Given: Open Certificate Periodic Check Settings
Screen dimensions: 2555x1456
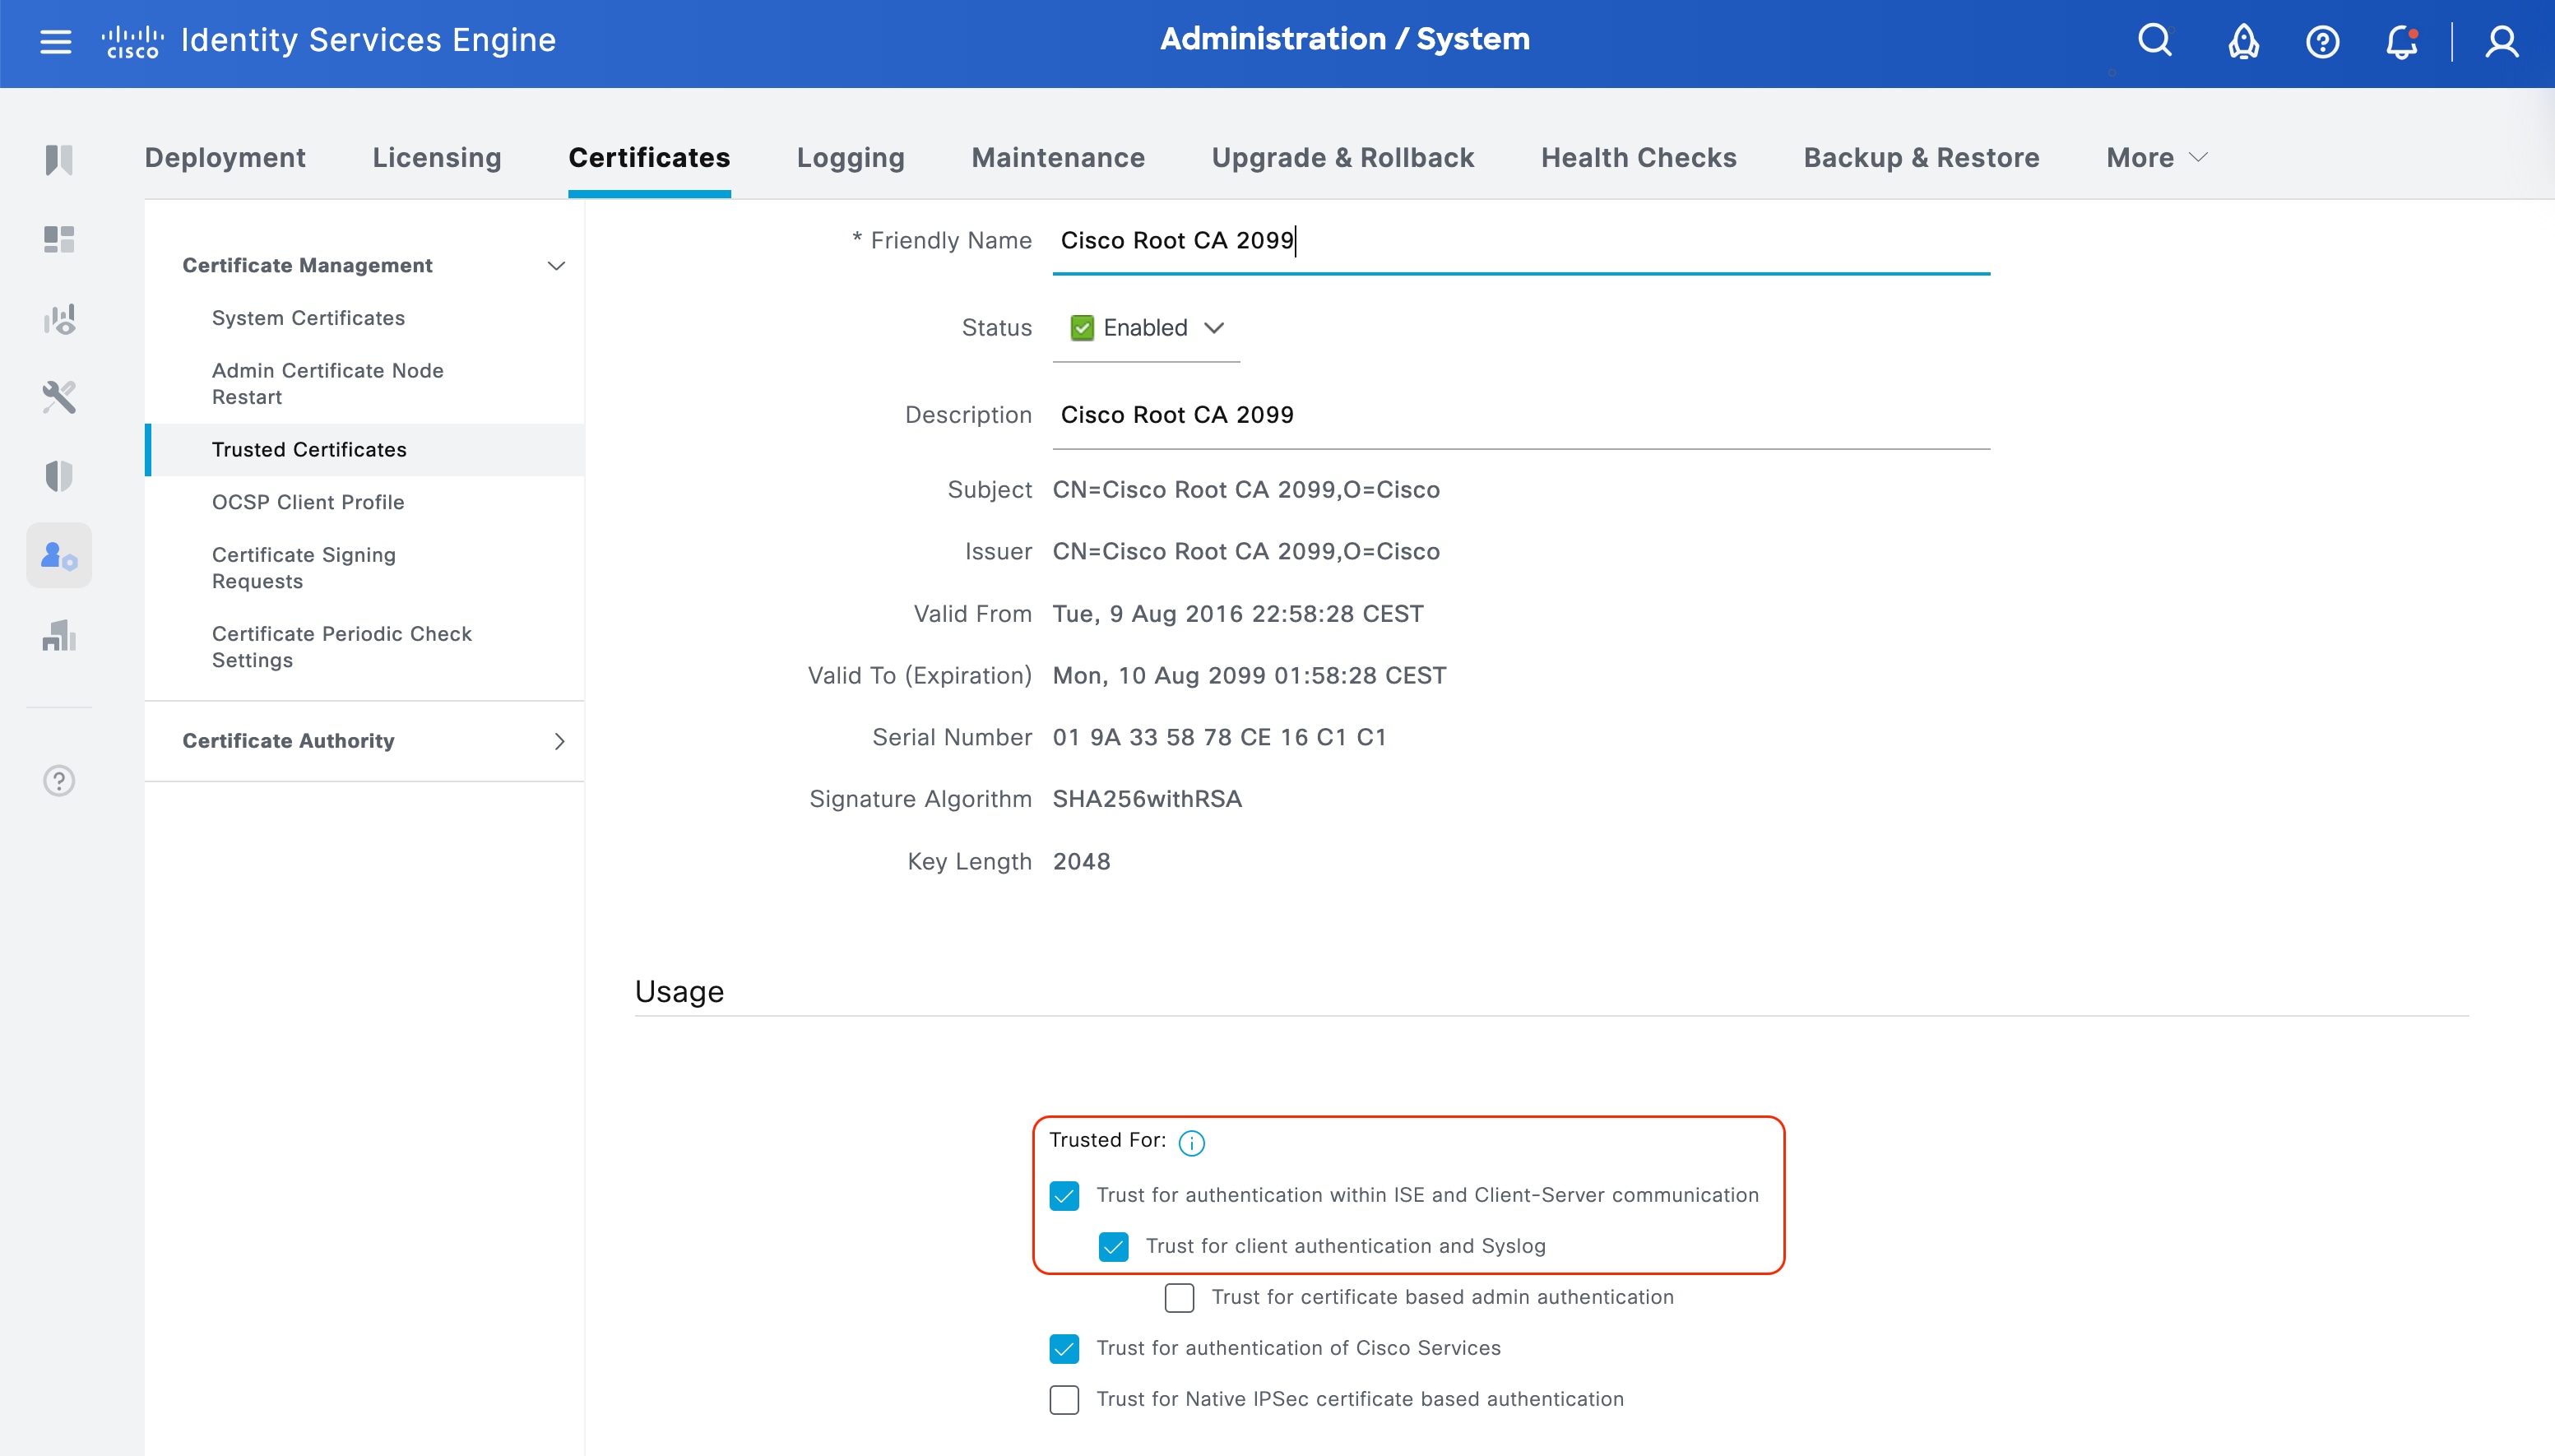Looking at the screenshot, I should 341,647.
